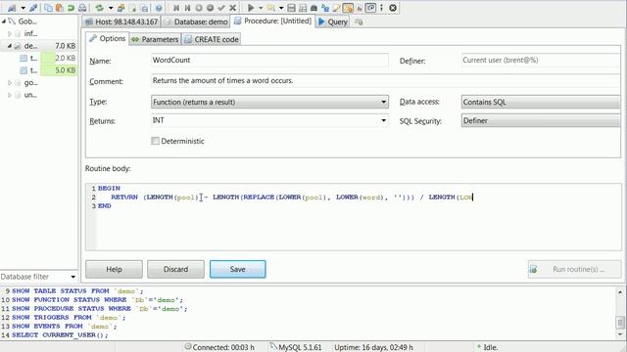Open the CREATE code sub-tab
627x352 pixels.
212,39
